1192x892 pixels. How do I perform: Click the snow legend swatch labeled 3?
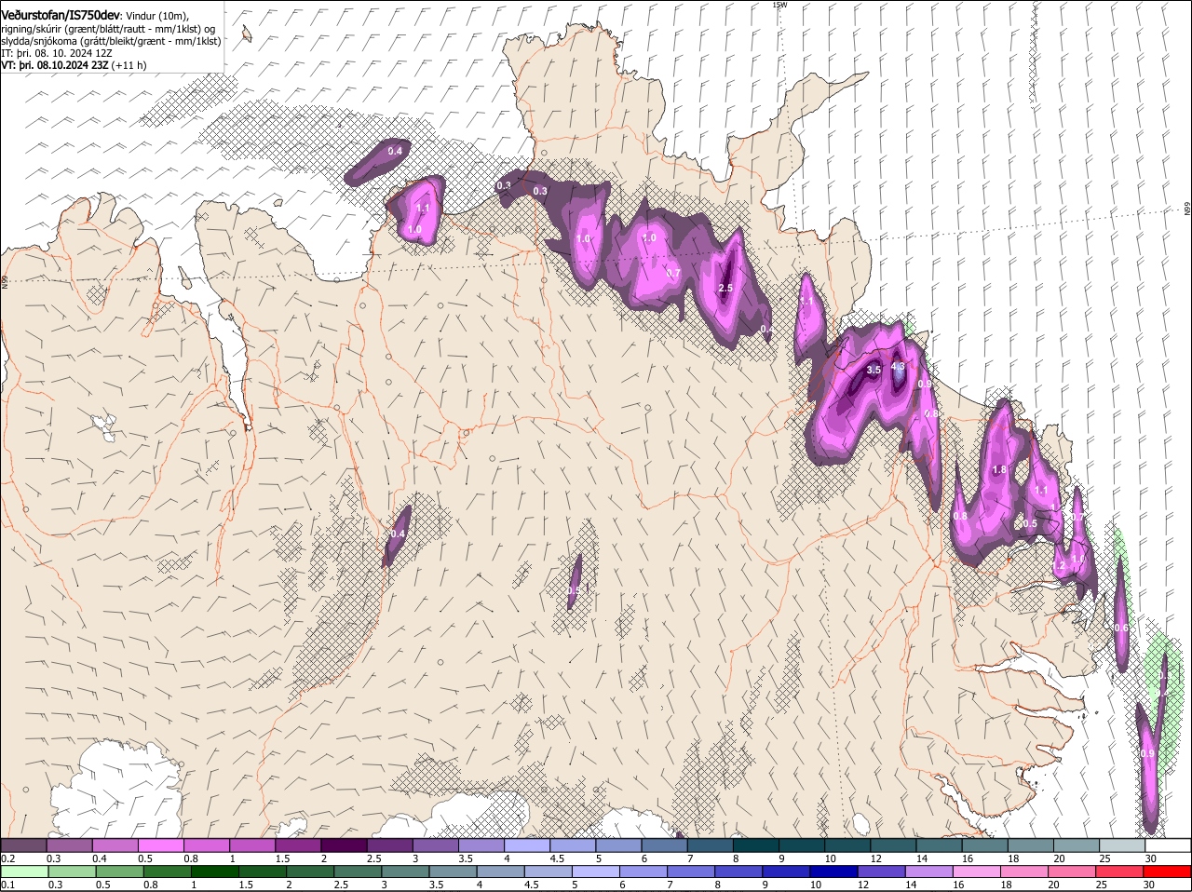436,845
